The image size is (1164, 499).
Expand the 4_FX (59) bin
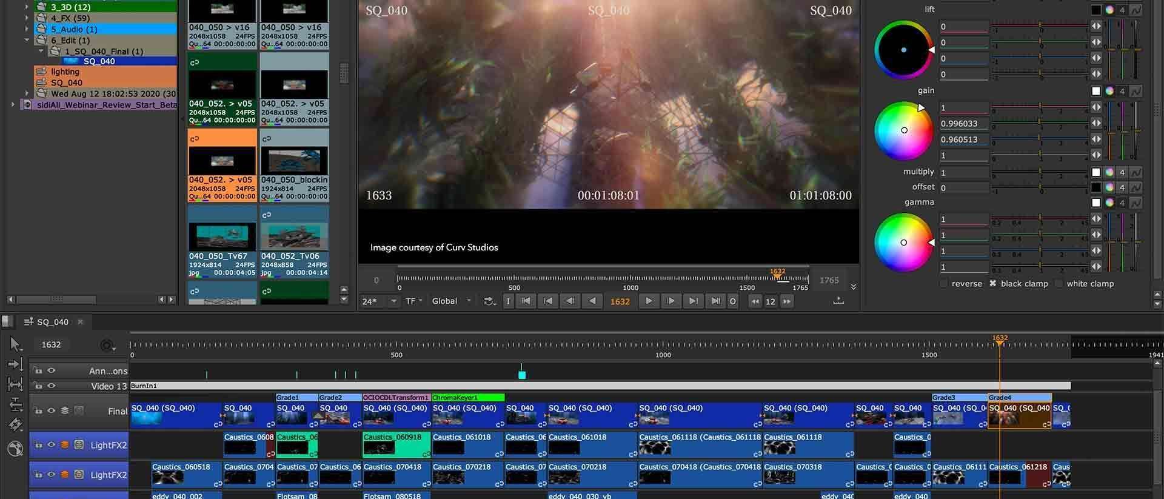pyautogui.click(x=27, y=18)
